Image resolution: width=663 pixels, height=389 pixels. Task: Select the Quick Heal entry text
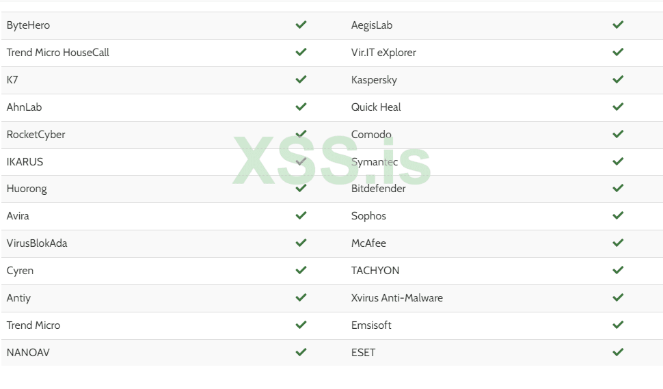tap(376, 107)
